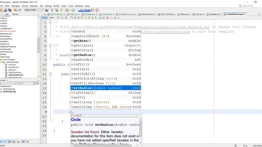Screen dimensions: 262x147
Task: Click the Profile Project icon
Action: [x=73, y=10]
